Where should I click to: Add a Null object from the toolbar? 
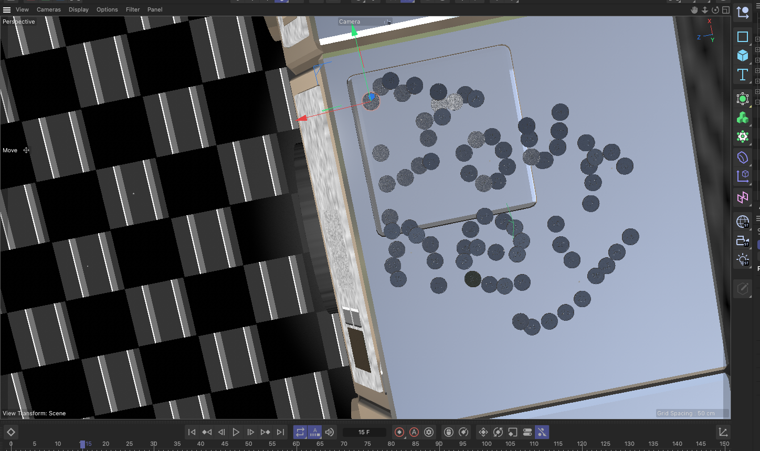pos(743,12)
